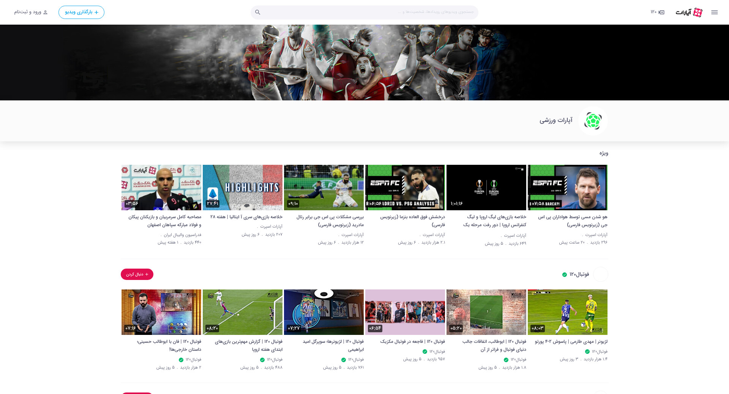Click the Aparat Varzeshi channel avatar
729x394 pixels.
tap(593, 121)
